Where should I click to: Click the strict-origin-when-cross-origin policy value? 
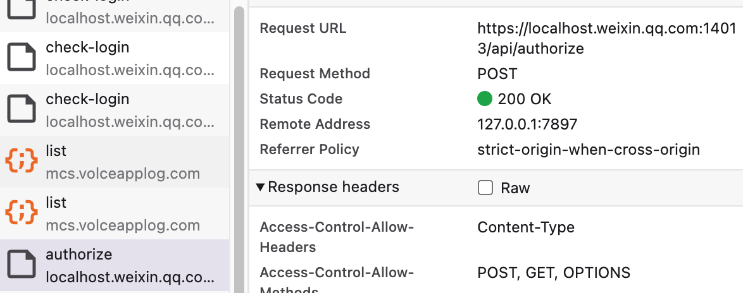[589, 150]
